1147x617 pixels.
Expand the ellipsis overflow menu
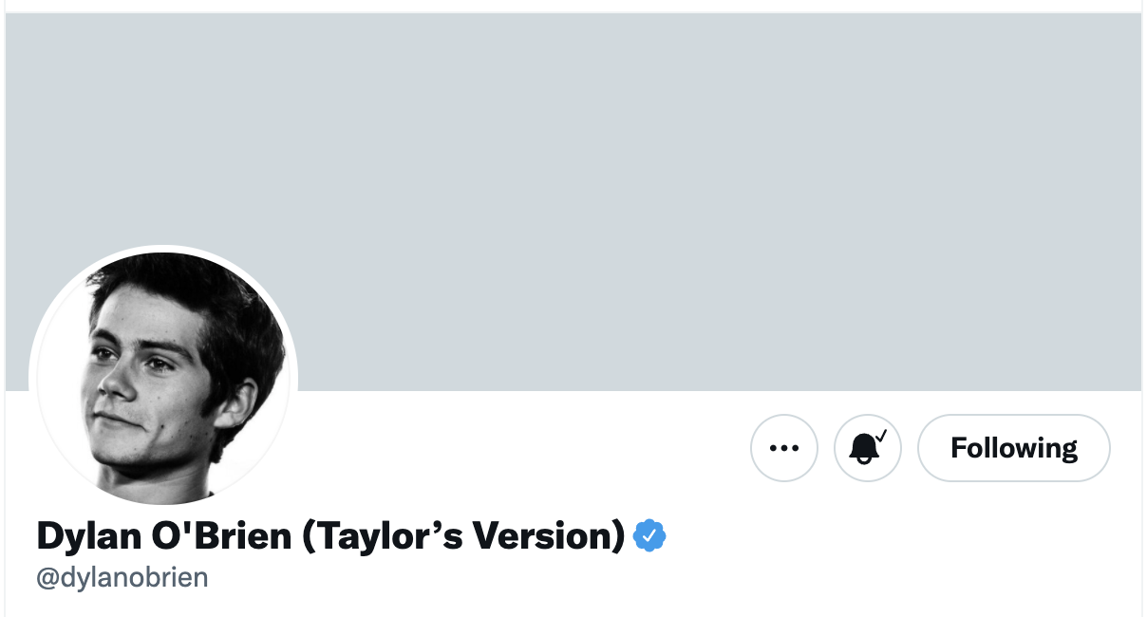tap(783, 448)
